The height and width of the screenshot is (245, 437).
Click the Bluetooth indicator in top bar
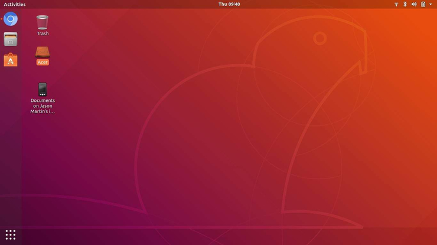[x=405, y=4]
